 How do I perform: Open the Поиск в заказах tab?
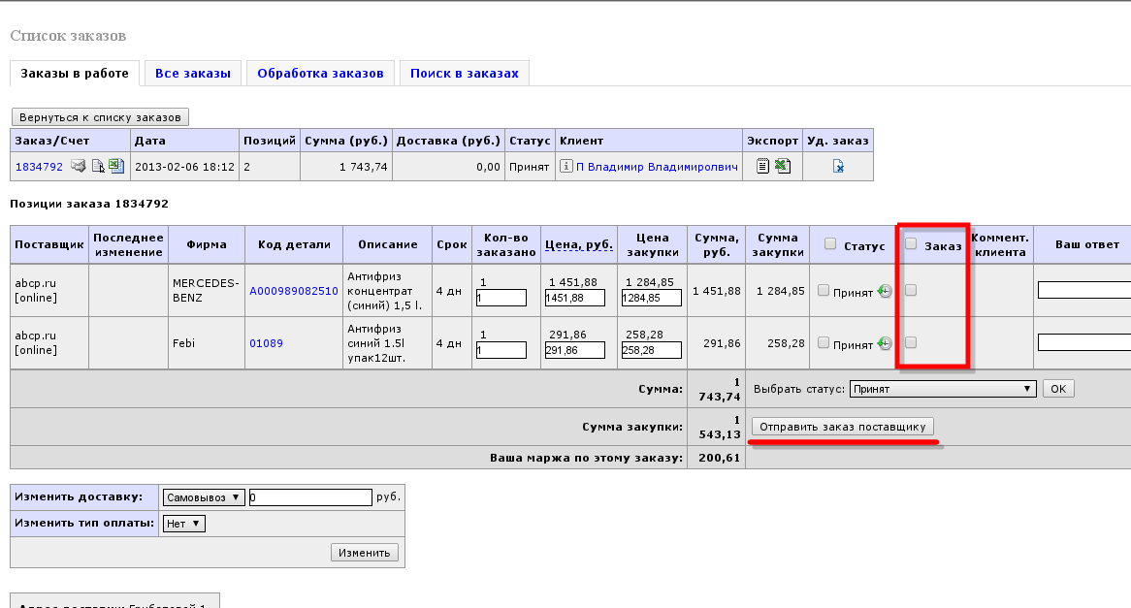point(465,74)
